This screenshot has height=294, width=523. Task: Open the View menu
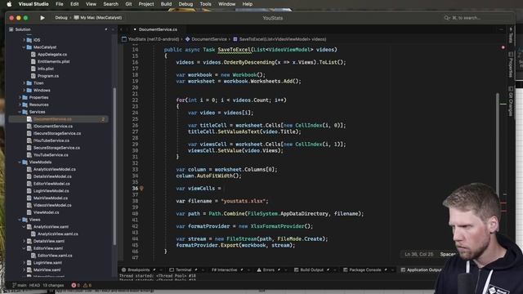point(91,4)
